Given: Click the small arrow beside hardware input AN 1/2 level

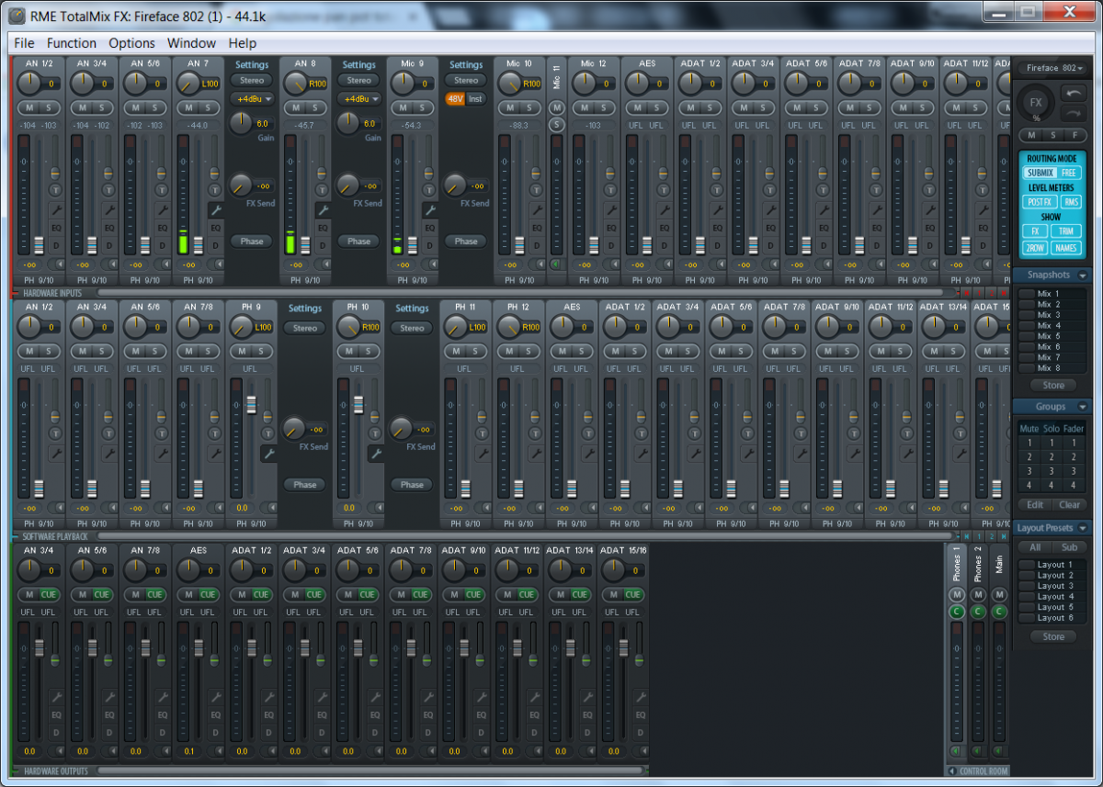Looking at the screenshot, I should [x=59, y=264].
